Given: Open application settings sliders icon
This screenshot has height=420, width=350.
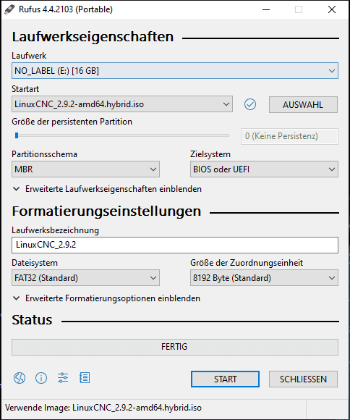Looking at the screenshot, I should (x=63, y=378).
